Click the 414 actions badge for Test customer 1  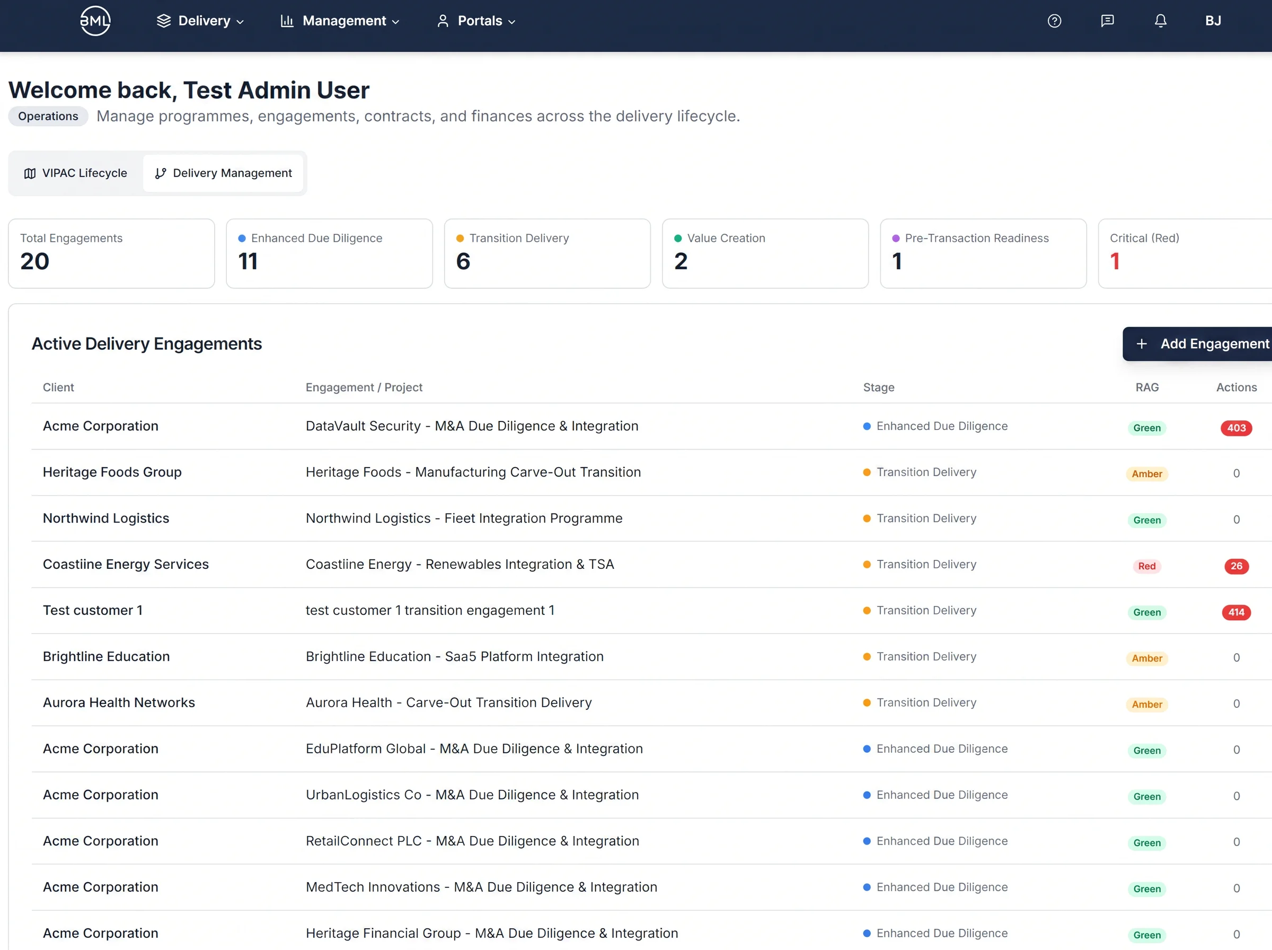coord(1236,612)
